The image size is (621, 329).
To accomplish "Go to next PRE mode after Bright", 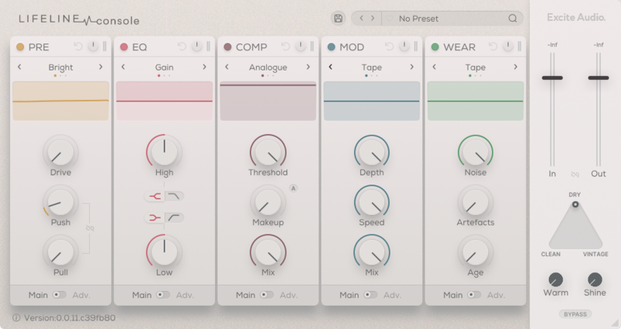I will (101, 68).
